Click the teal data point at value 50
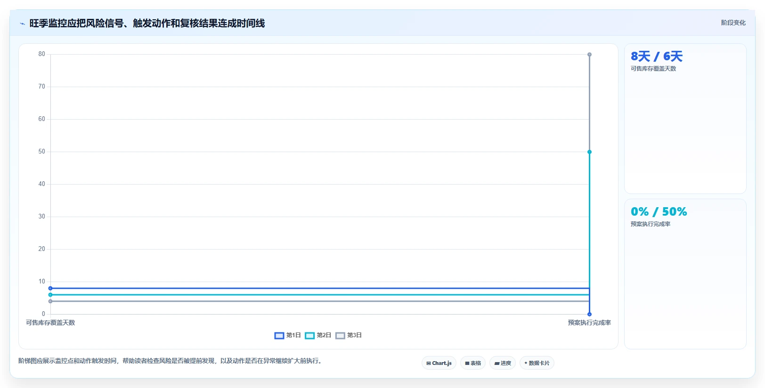765x388 pixels. [589, 152]
